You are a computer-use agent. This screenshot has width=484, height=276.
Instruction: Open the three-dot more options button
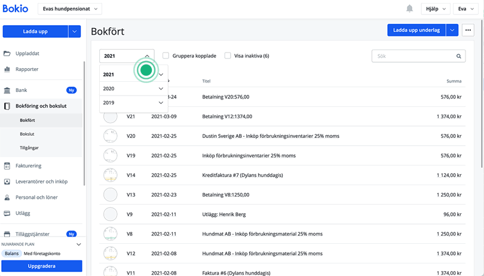pyautogui.click(x=468, y=30)
